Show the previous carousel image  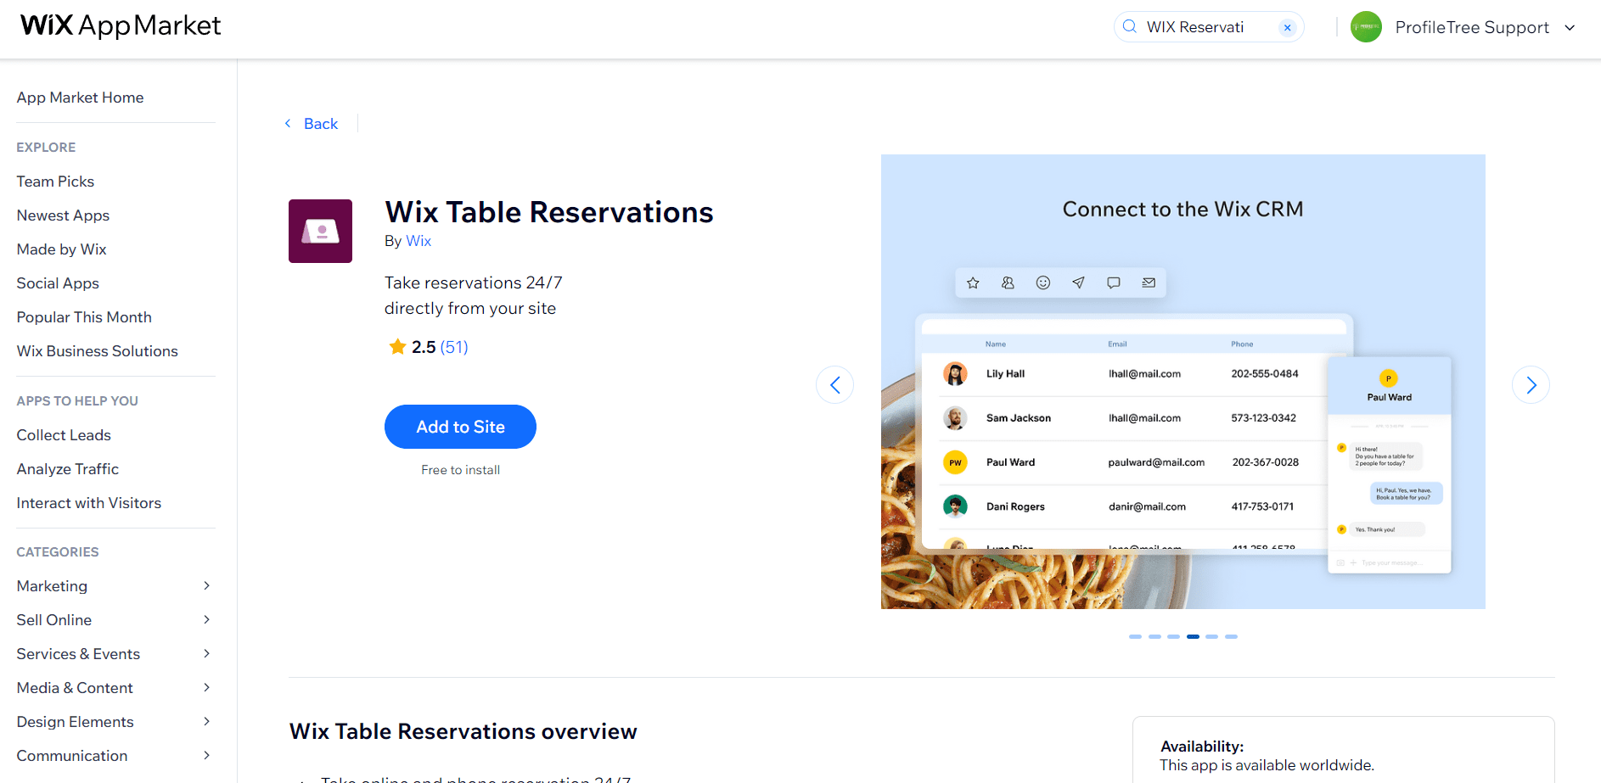(x=834, y=385)
